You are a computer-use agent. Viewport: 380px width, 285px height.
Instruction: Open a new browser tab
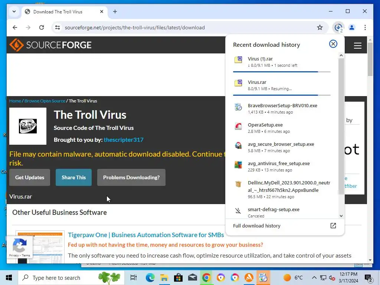[x=115, y=12]
